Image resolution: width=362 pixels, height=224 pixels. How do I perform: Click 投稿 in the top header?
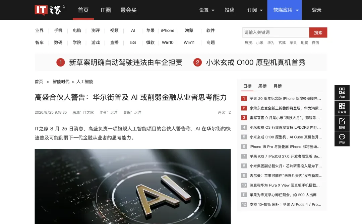pos(230,10)
